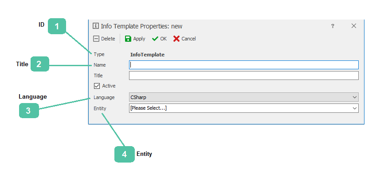Click the Delete text label in toolbar
This screenshot has width=380, height=171.
tap(108, 39)
